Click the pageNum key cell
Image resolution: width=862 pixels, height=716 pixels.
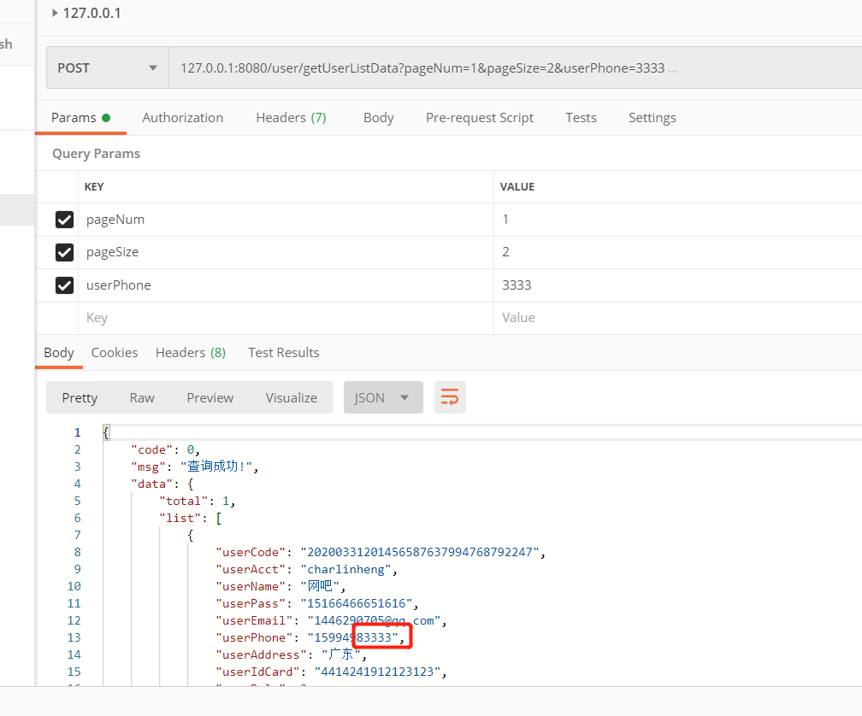286,220
